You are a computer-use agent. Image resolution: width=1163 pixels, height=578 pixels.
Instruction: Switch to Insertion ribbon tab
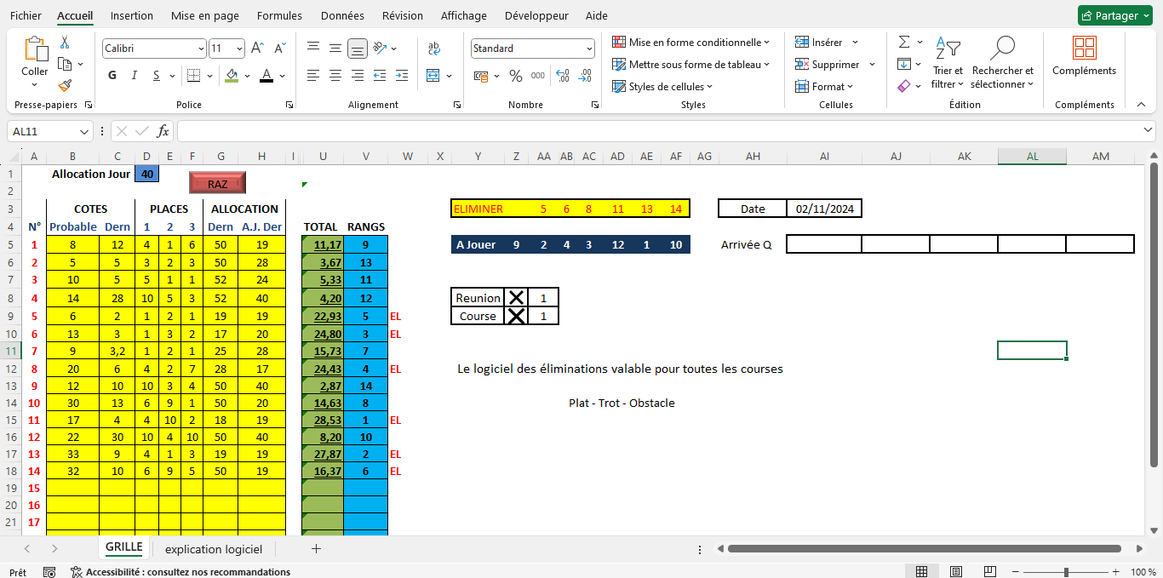click(x=132, y=15)
